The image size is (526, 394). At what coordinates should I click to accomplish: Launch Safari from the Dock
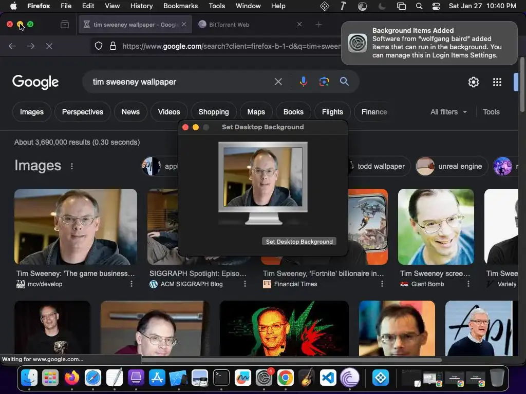click(93, 378)
